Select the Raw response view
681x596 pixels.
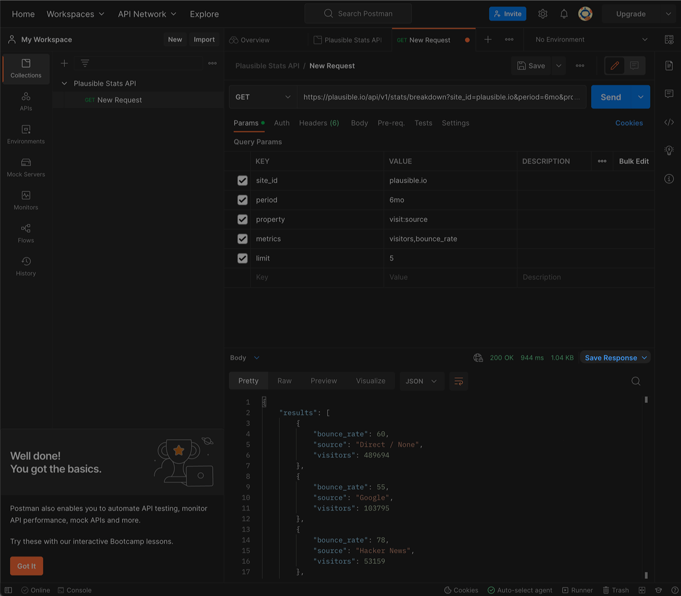pyautogui.click(x=284, y=381)
